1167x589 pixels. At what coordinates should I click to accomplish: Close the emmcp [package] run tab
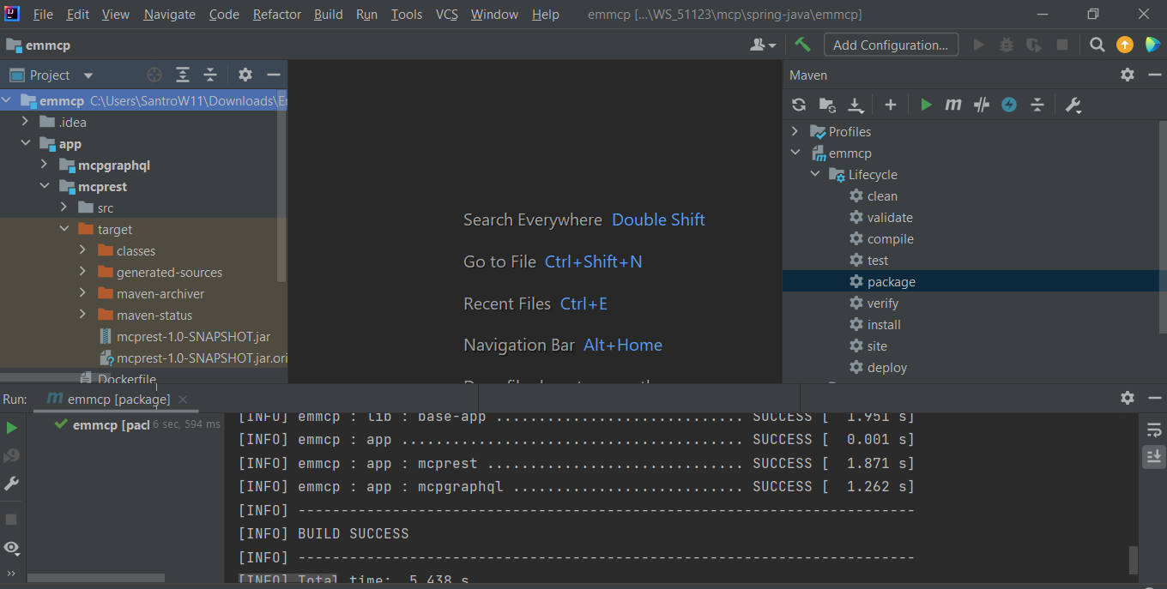[183, 399]
